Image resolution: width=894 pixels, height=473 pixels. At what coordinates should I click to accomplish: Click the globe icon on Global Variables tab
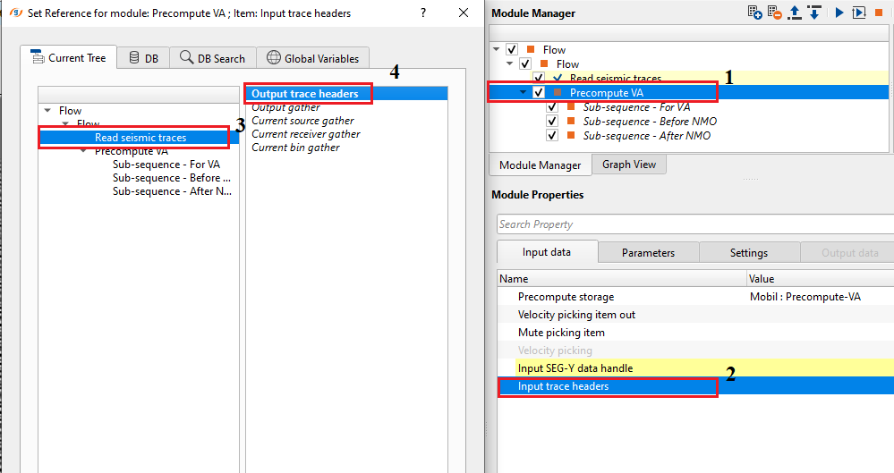tap(274, 57)
